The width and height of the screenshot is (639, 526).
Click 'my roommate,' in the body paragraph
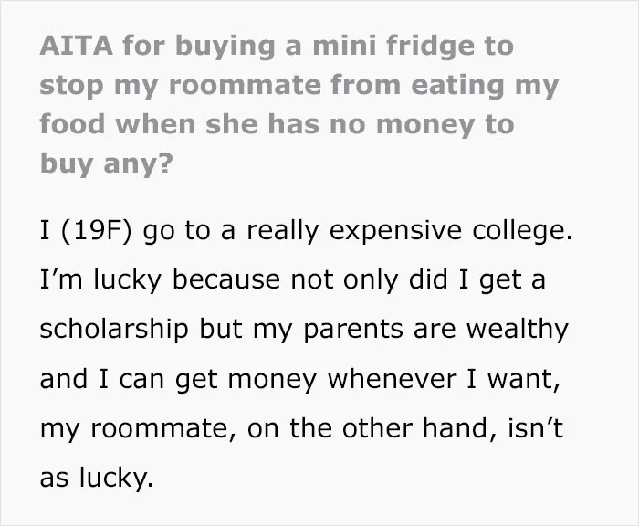click(138, 429)
